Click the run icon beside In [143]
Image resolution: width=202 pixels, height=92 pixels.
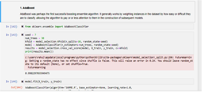pos(22,35)
